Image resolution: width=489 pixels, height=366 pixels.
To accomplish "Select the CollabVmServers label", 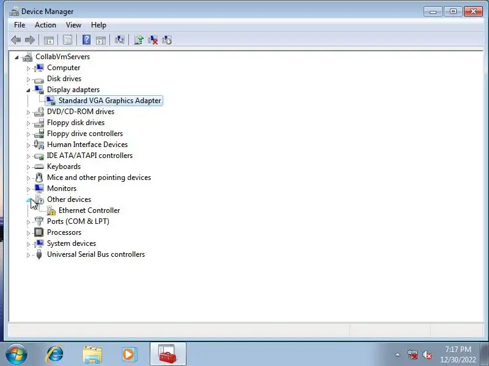I will click(62, 57).
